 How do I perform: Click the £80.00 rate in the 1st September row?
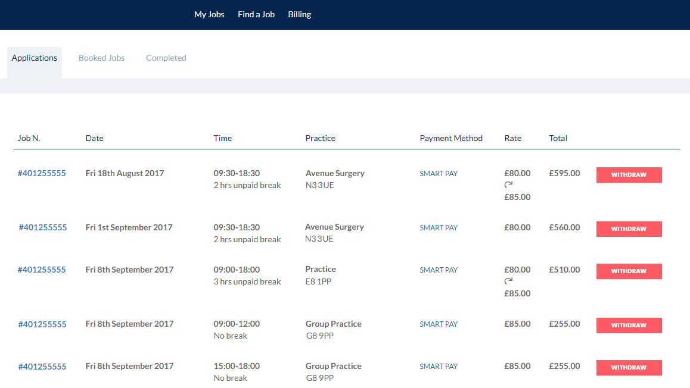(x=517, y=227)
